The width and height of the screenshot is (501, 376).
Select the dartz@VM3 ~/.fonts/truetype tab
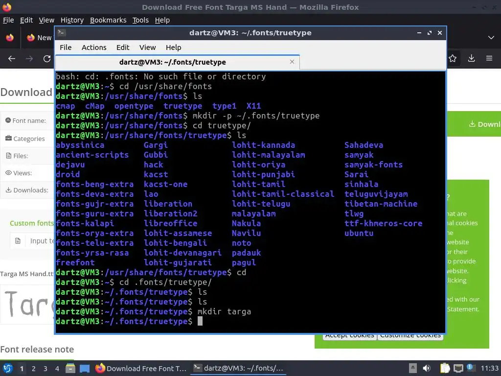pos(177,62)
